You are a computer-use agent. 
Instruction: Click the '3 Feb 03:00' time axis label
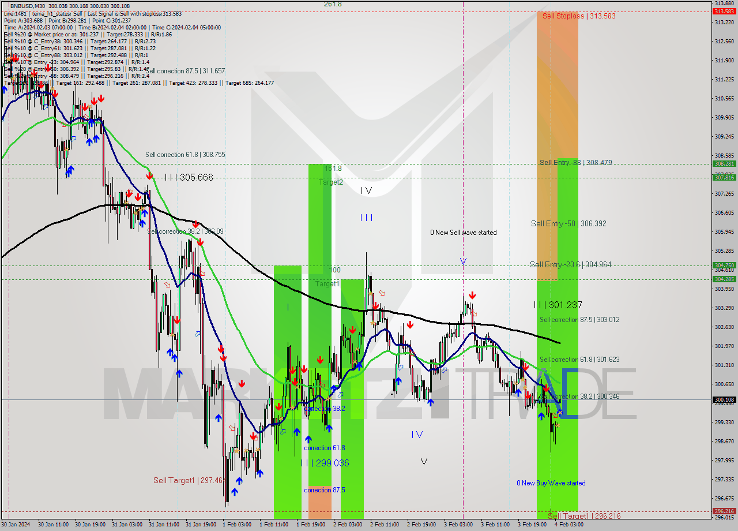point(458,525)
